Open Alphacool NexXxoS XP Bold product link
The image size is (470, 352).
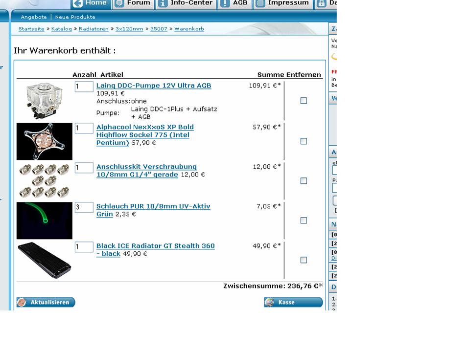[x=145, y=135]
